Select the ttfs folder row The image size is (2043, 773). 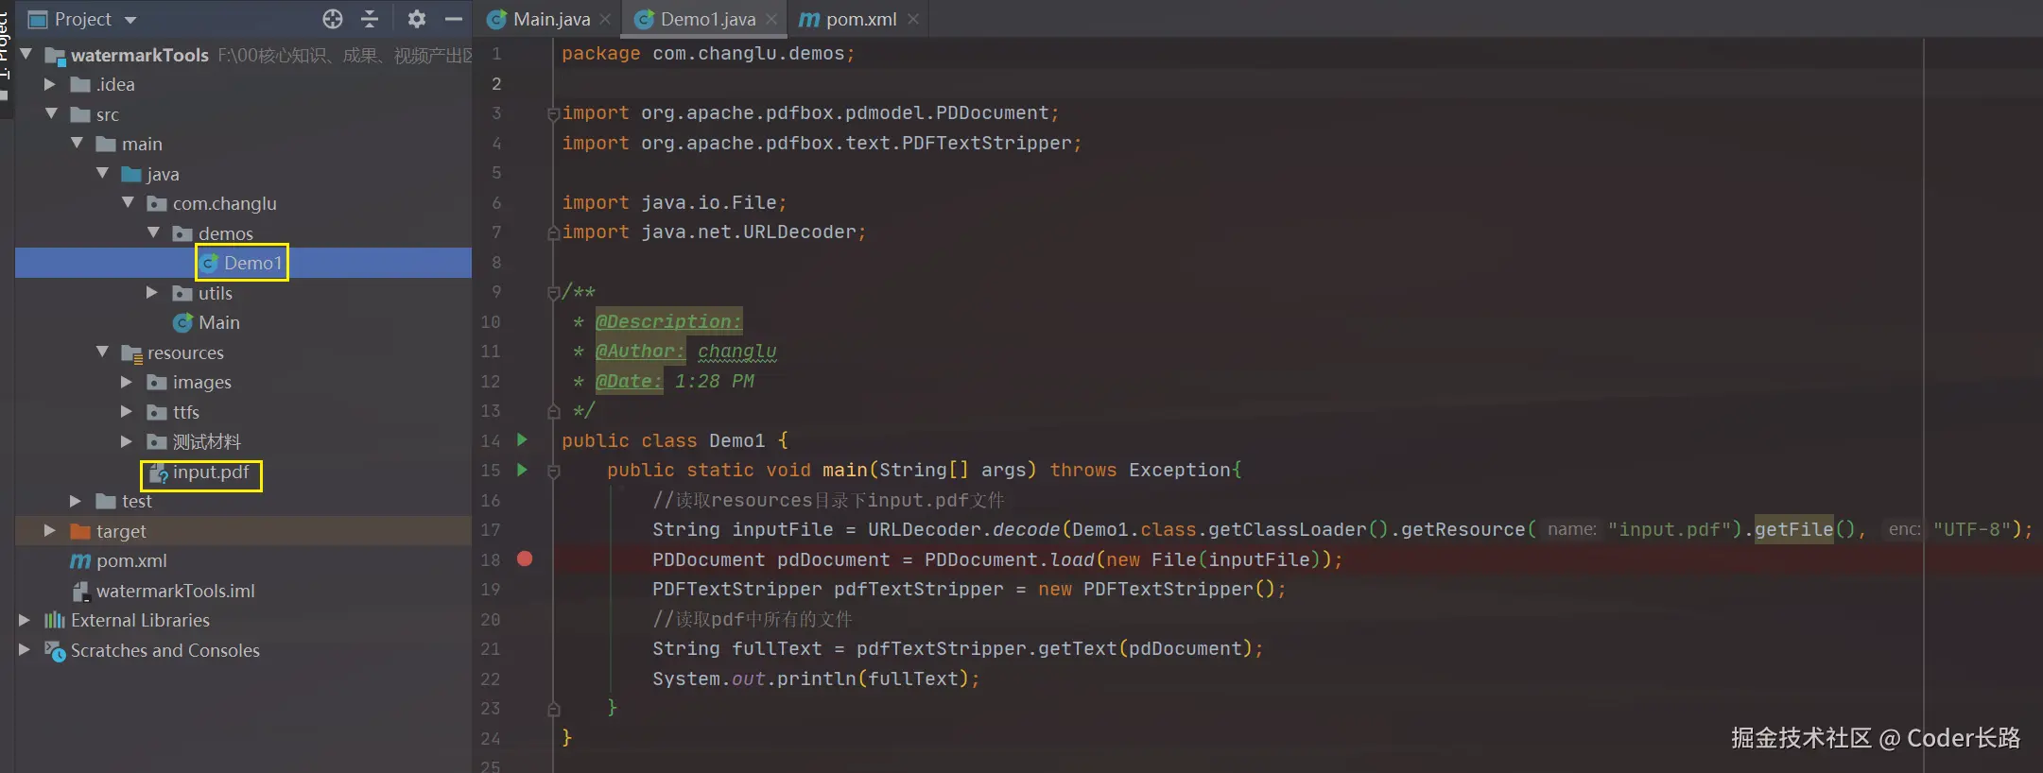(x=243, y=412)
